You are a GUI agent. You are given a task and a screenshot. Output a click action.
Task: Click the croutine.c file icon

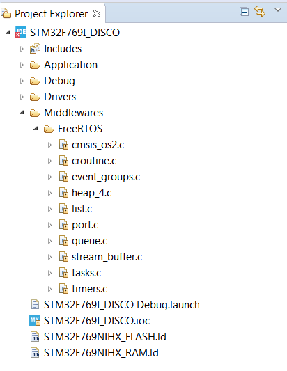tap(63, 161)
